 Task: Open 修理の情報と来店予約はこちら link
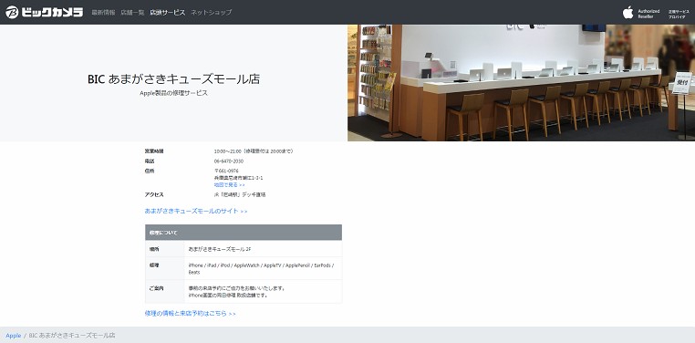(x=190, y=313)
